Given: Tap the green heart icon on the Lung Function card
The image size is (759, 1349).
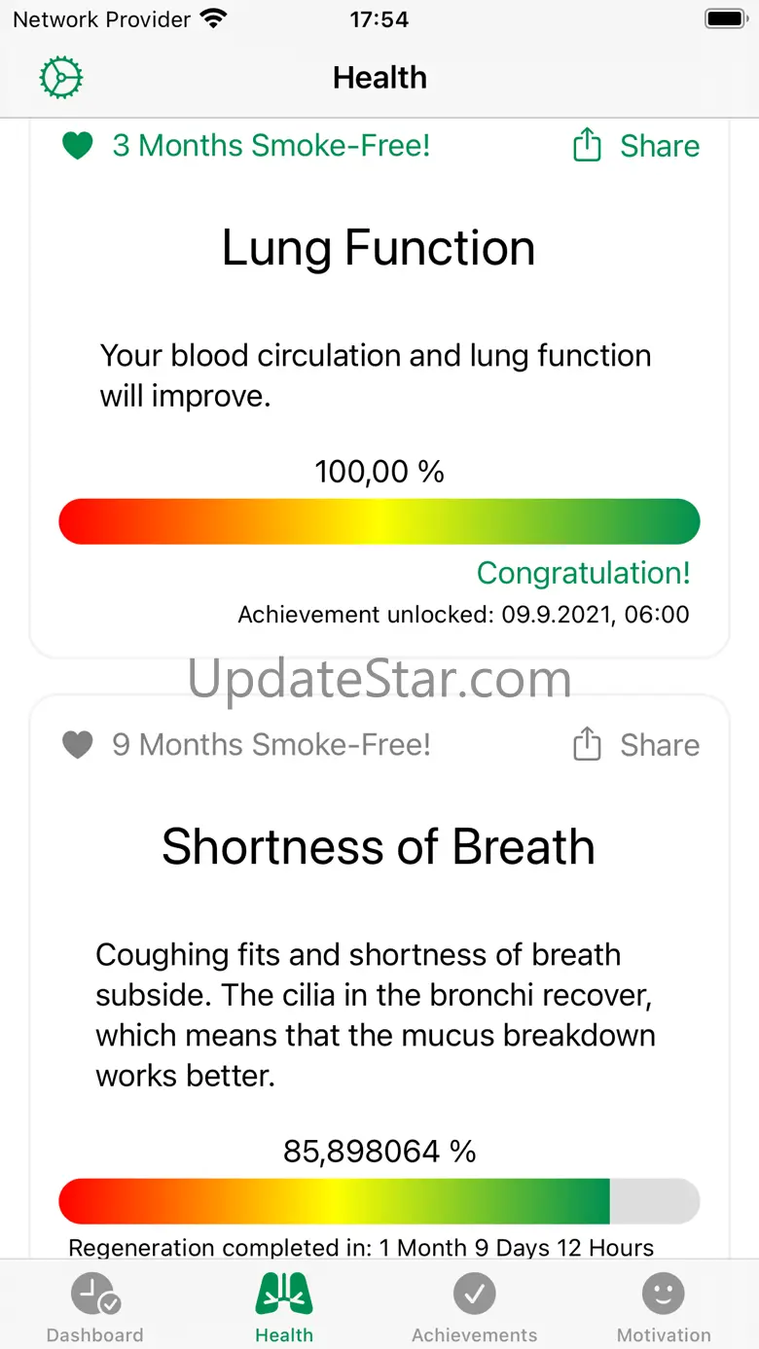Looking at the screenshot, I should tap(77, 146).
